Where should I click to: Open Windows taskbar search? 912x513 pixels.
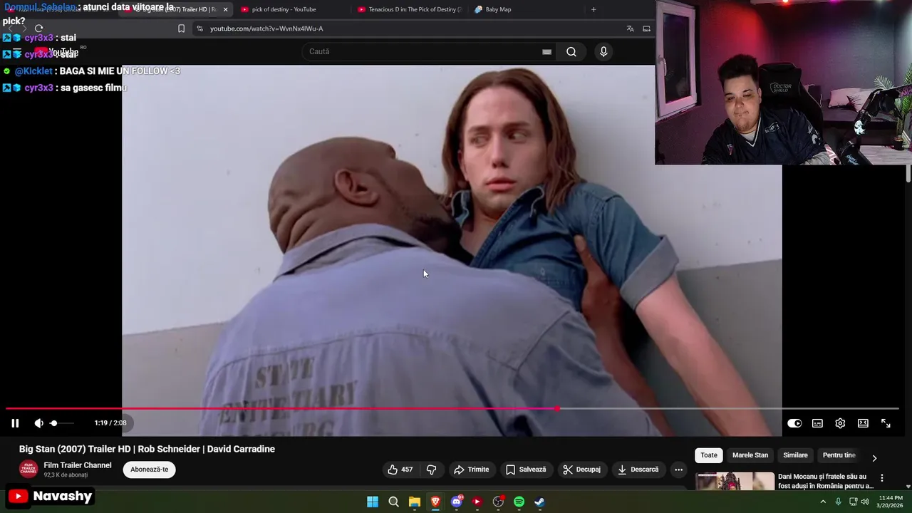[x=393, y=502]
